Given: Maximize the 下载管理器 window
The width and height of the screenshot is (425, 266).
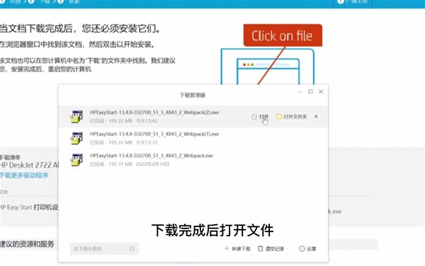Looking at the screenshot, I should 311,92.
